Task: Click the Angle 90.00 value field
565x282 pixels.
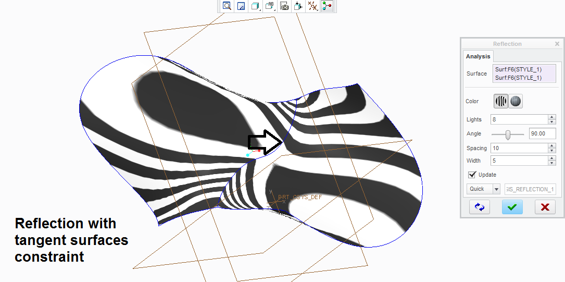Action: click(542, 133)
